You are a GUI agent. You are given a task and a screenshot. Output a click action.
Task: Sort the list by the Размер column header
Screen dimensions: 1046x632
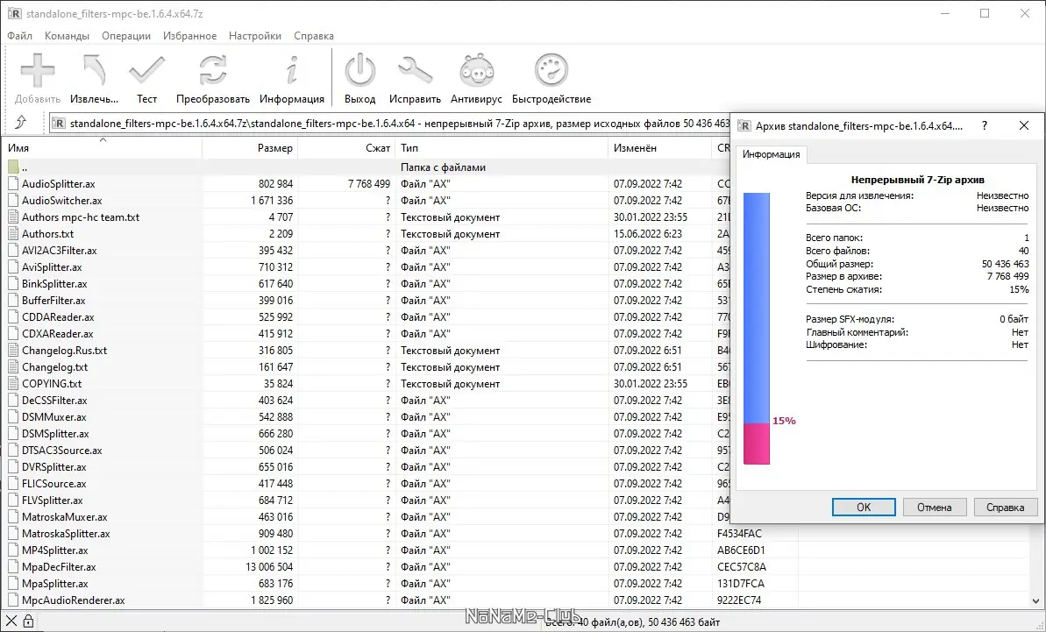250,148
